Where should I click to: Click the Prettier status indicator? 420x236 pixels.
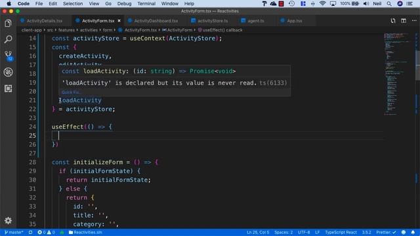point(386,232)
